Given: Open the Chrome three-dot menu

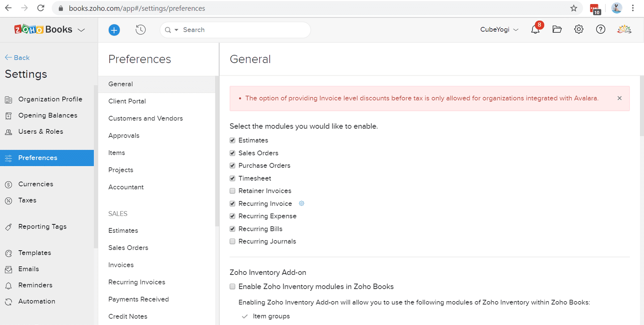Looking at the screenshot, I should pyautogui.click(x=633, y=8).
